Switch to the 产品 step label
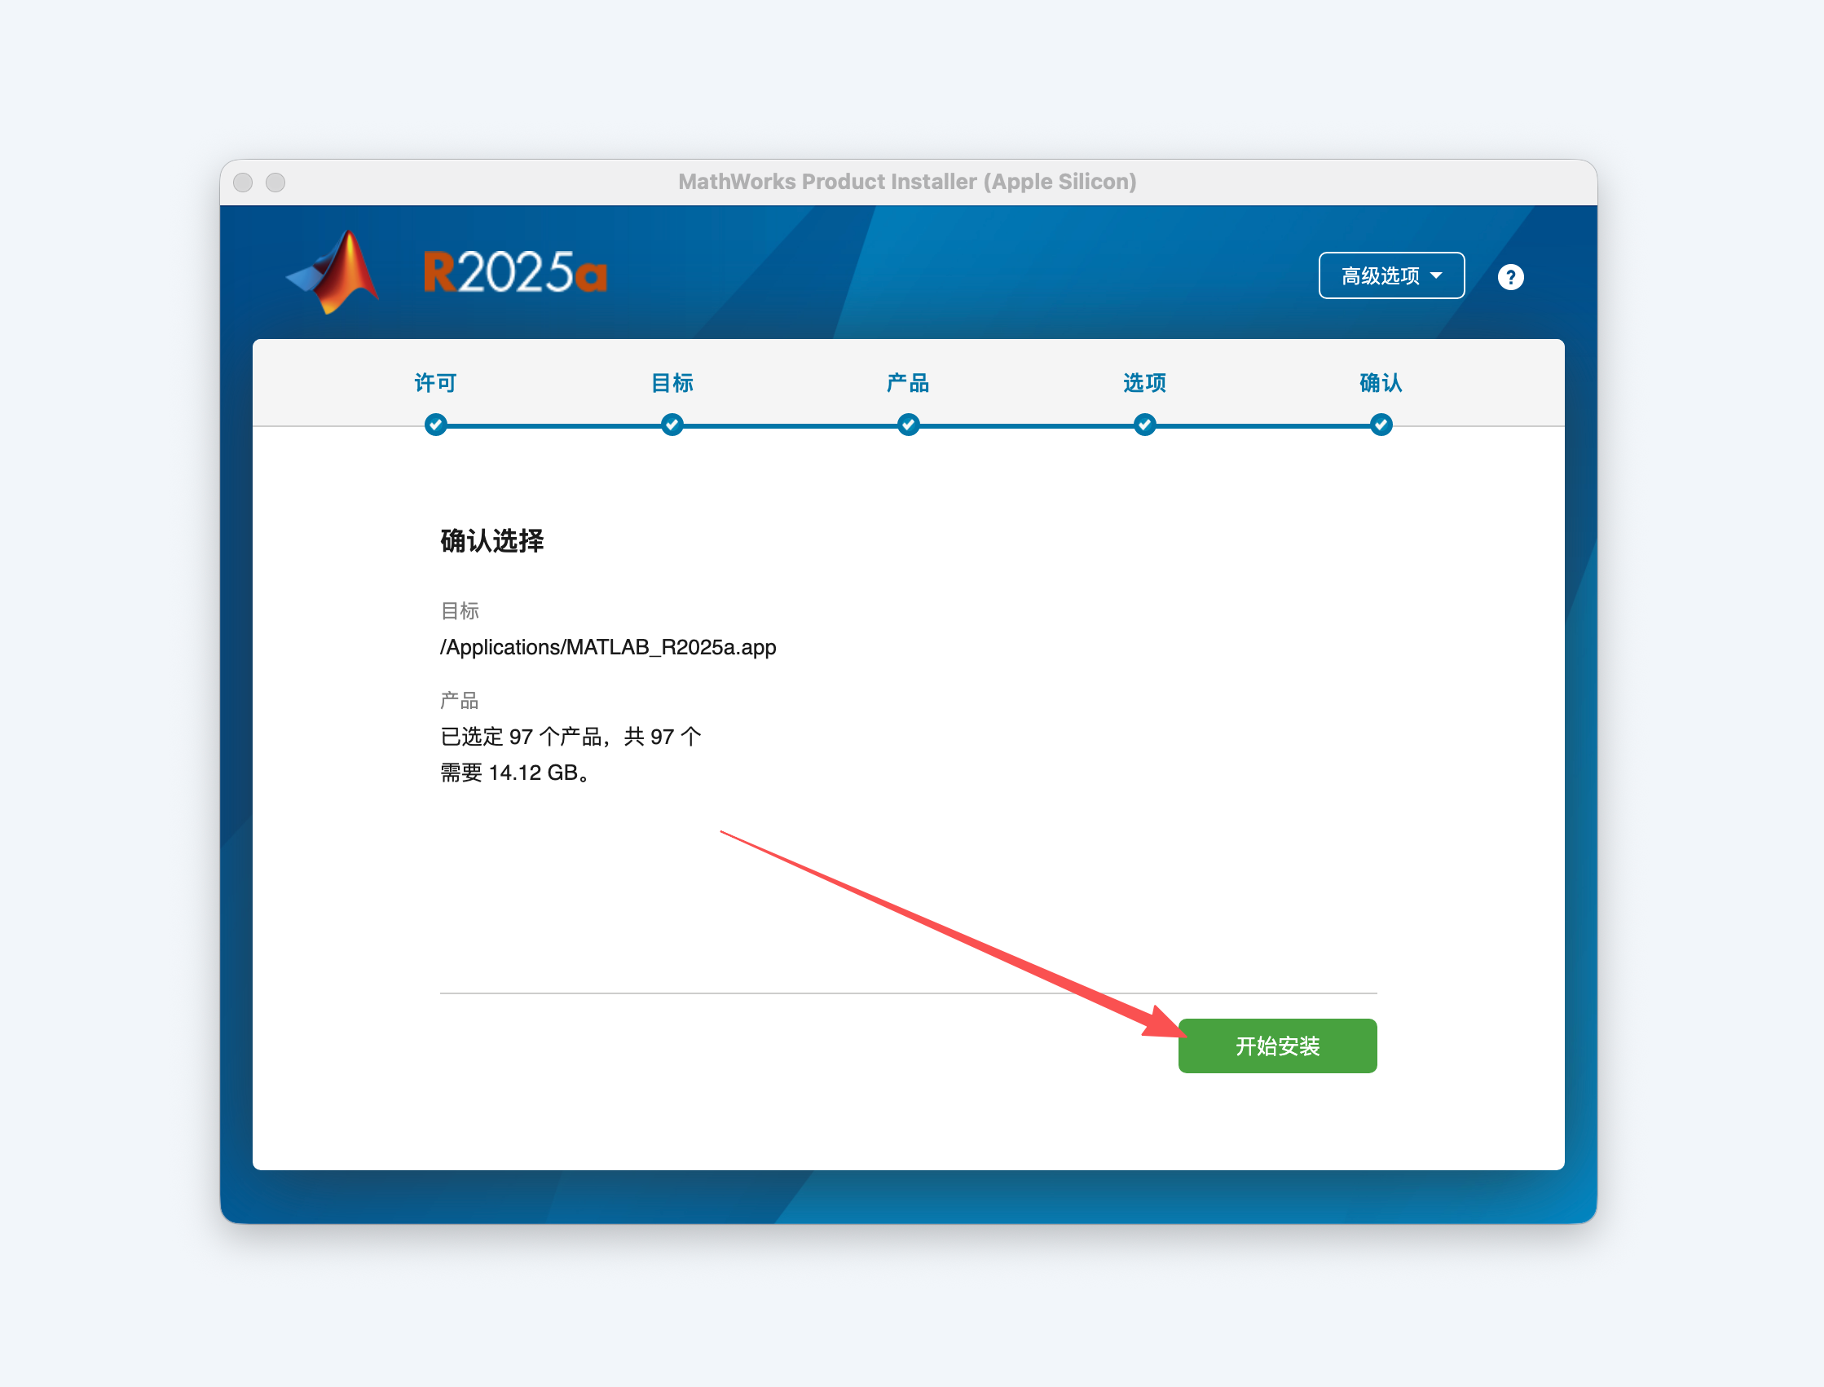This screenshot has width=1824, height=1387. (x=908, y=383)
